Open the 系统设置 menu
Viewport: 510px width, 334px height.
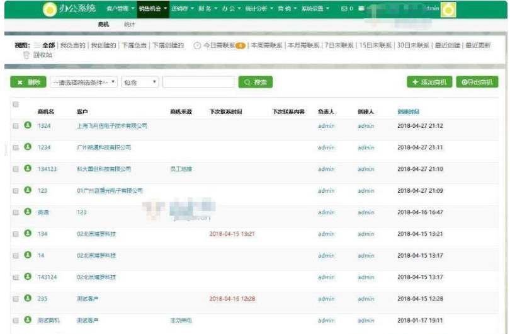click(315, 9)
